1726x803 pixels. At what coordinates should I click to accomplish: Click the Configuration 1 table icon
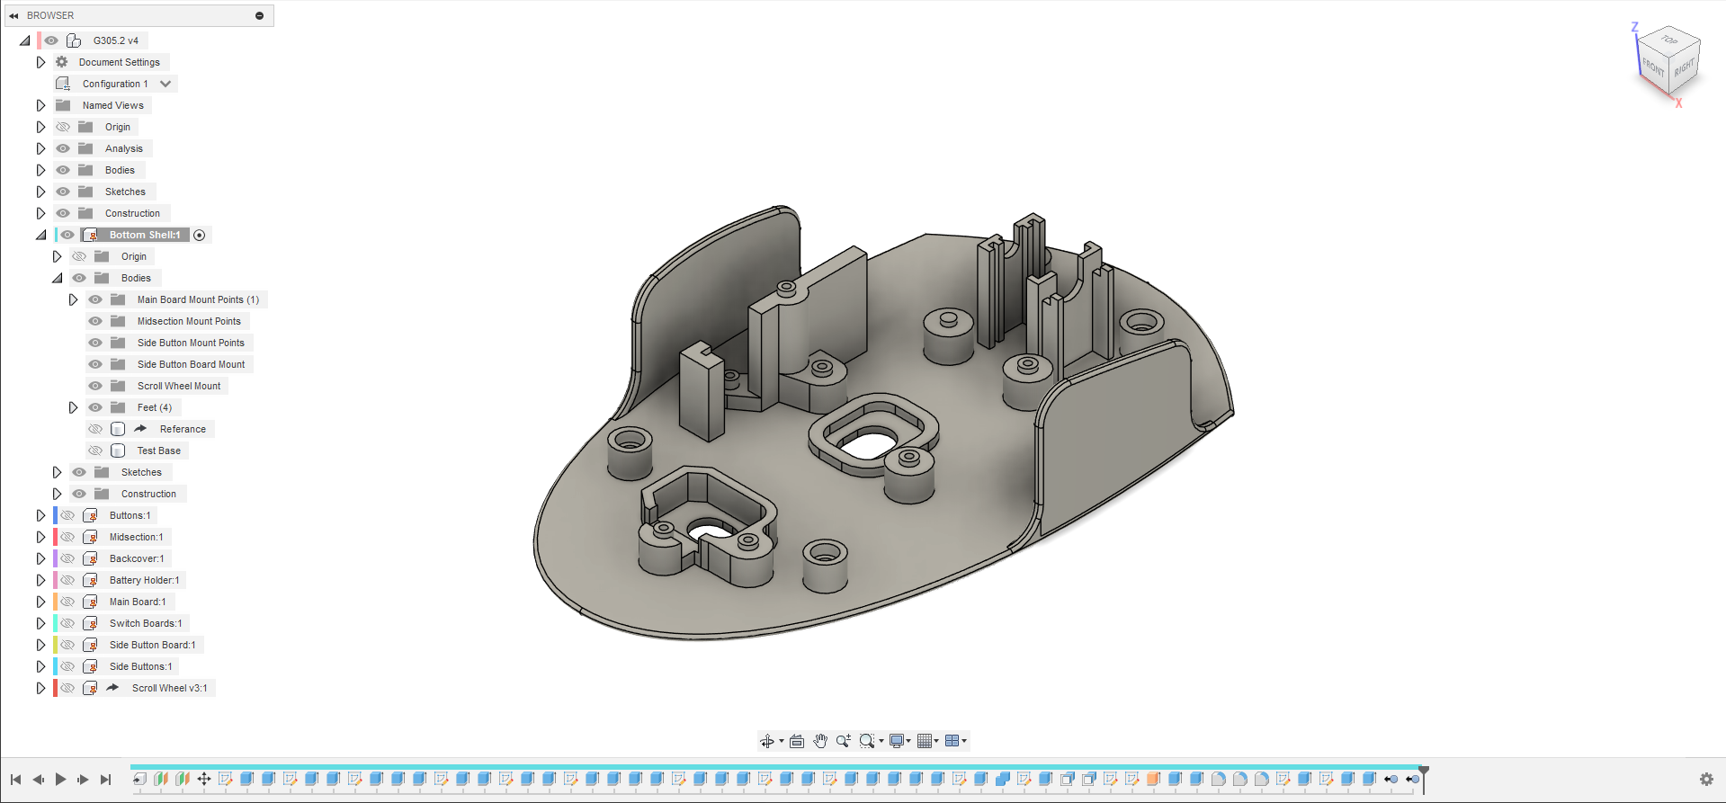tap(63, 84)
